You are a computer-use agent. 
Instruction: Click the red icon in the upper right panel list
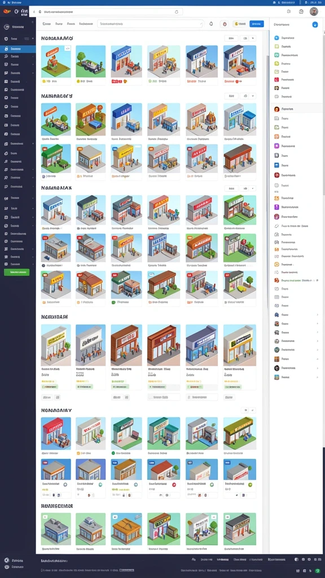tap(276, 79)
